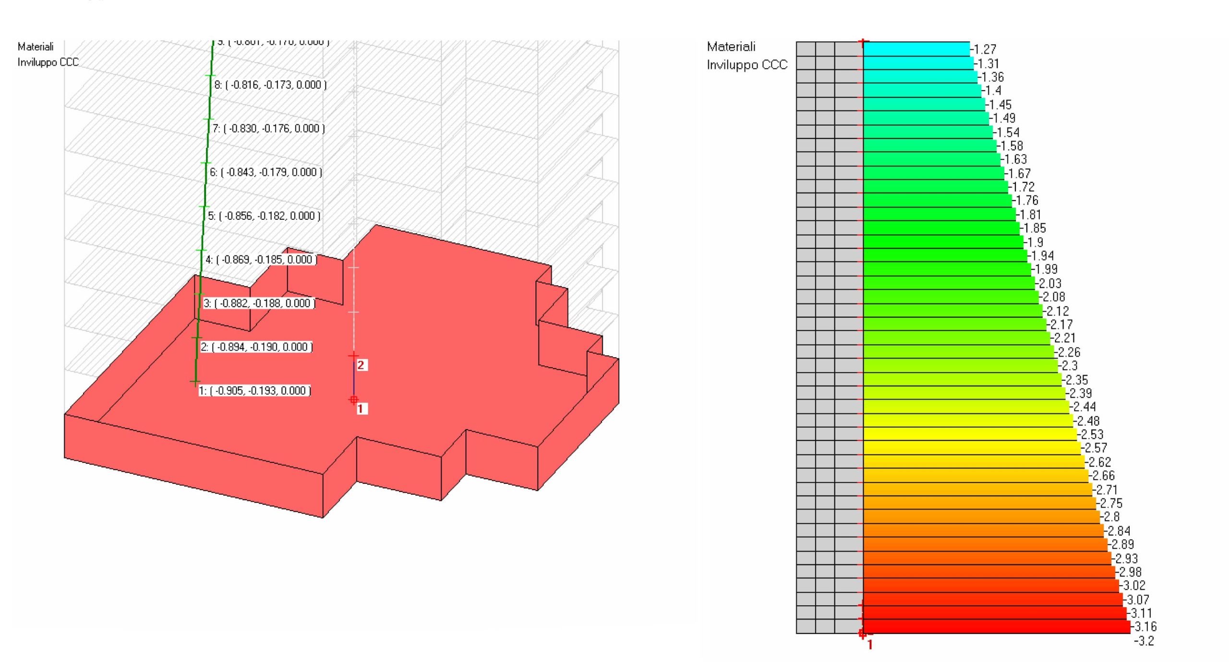Select the orange bar valued -2.8
The width and height of the screenshot is (1229, 672).
[982, 517]
